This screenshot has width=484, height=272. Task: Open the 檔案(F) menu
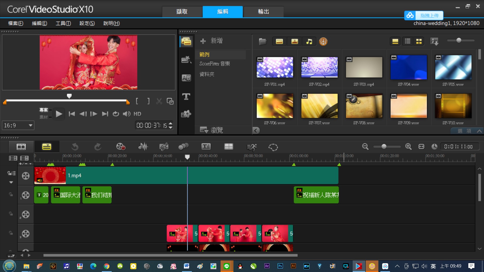[16, 23]
